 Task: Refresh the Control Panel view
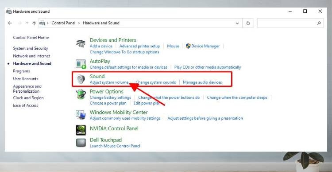click(x=248, y=23)
